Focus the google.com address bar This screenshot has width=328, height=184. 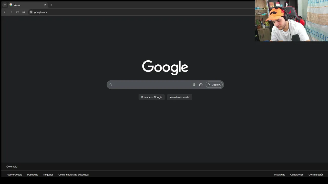pyautogui.click(x=141, y=12)
